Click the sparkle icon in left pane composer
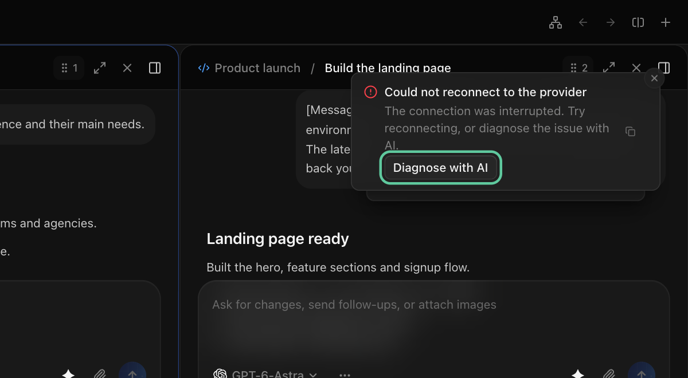688x378 pixels. (x=68, y=373)
